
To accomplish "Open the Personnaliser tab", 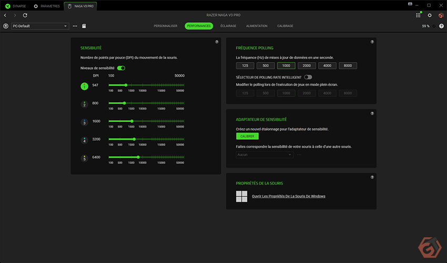I will tap(166, 26).
